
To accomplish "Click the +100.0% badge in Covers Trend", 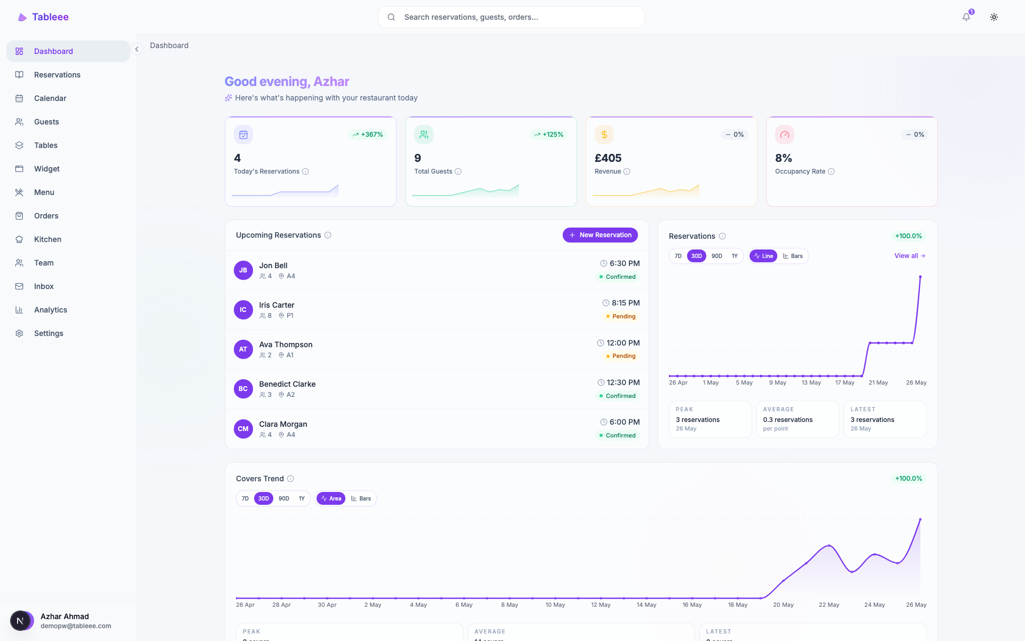I will coord(909,479).
